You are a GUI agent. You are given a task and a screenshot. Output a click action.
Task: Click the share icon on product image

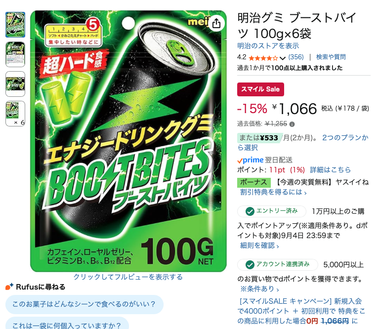coord(216,23)
